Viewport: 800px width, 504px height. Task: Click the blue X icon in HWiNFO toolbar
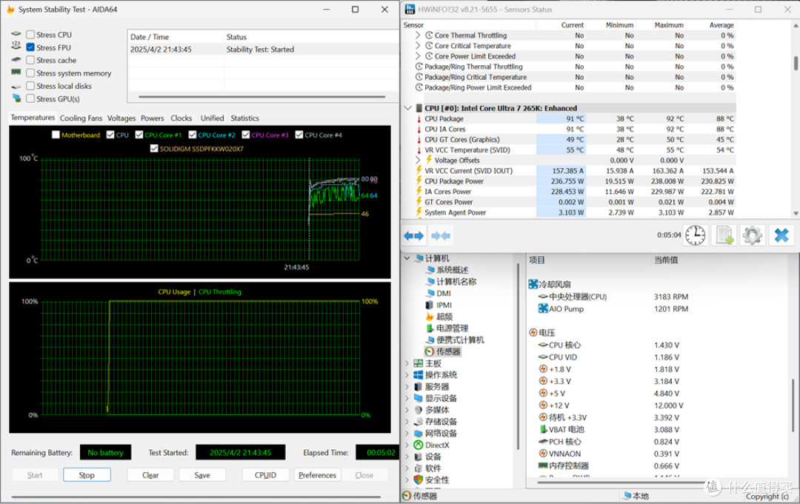(781, 235)
